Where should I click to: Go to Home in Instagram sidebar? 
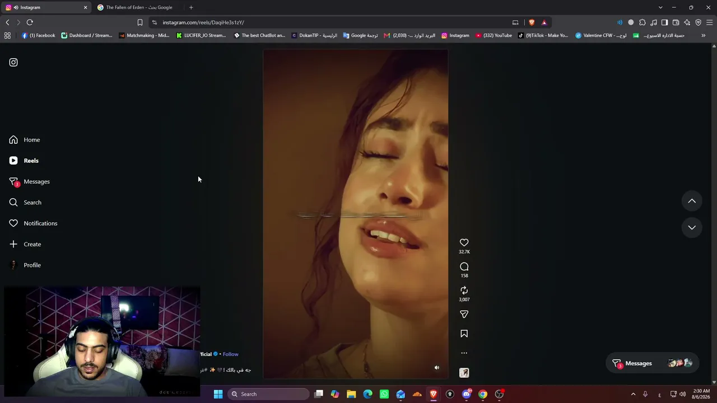25,140
